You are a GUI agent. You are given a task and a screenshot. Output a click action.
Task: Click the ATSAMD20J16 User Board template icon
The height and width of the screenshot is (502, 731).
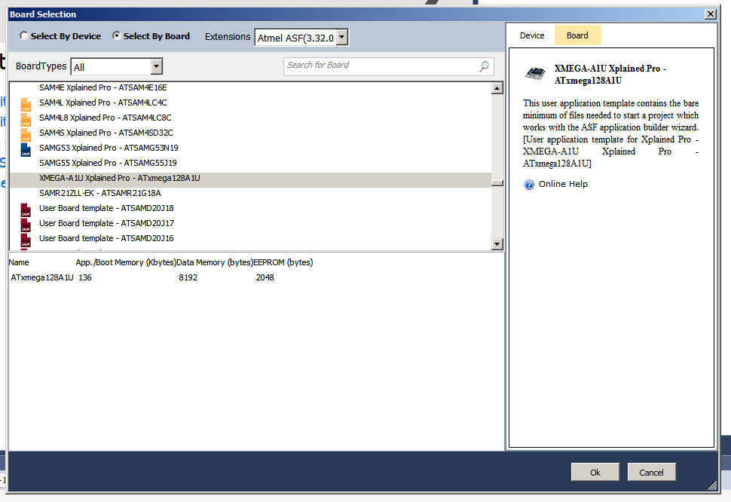(26, 240)
